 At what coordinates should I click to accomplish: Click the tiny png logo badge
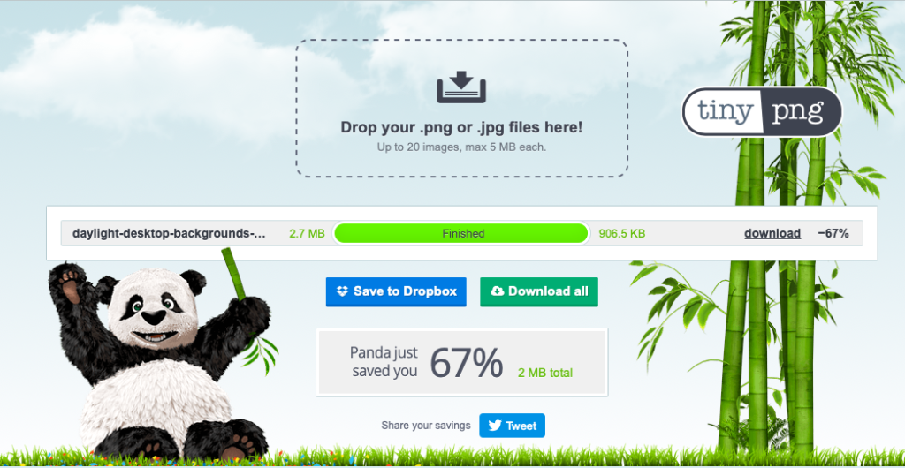[x=762, y=112]
